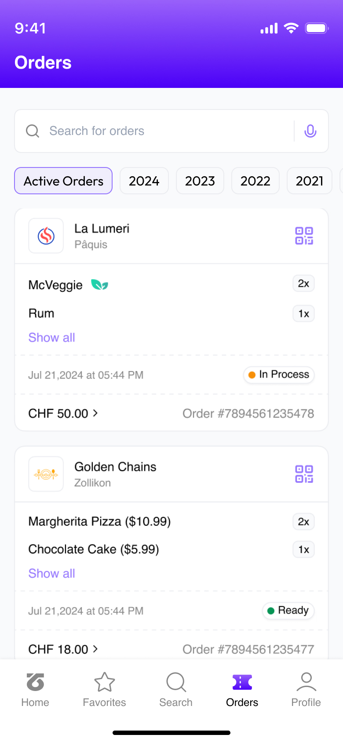Tap the microphone voice search icon
The width and height of the screenshot is (343, 742).
click(310, 131)
